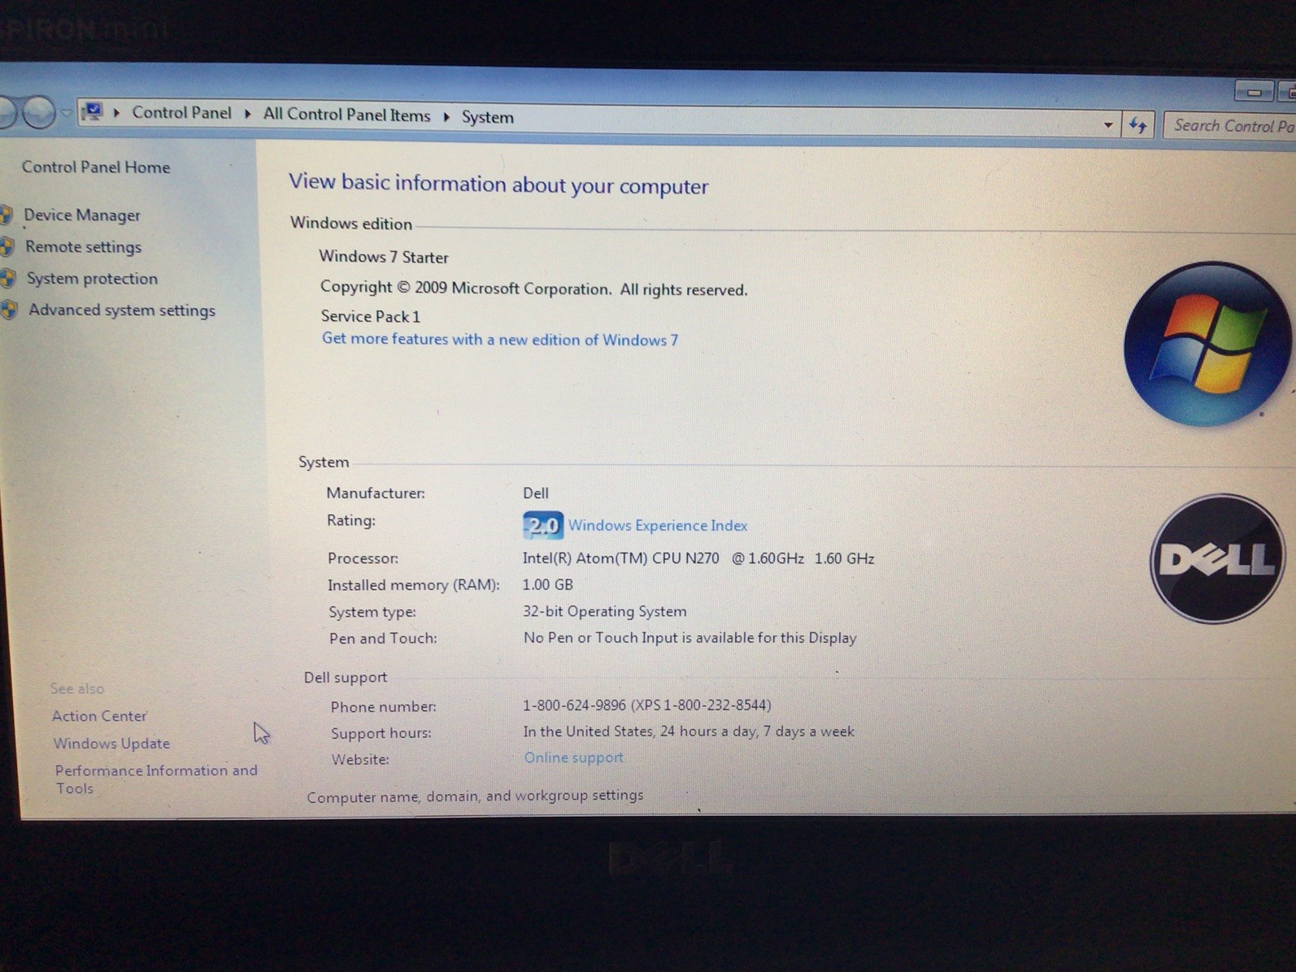The height and width of the screenshot is (972, 1296).
Task: Click View basic information heading
Action: click(498, 184)
